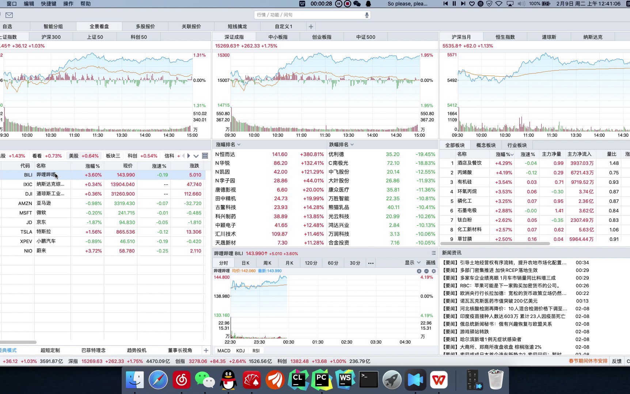Select the 沪深300 index tab
630x394 pixels.
[51, 37]
